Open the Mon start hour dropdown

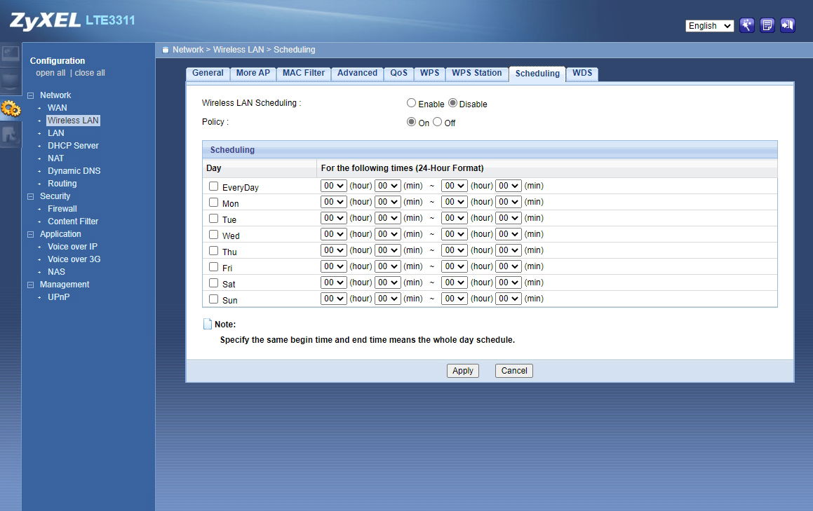pos(334,202)
